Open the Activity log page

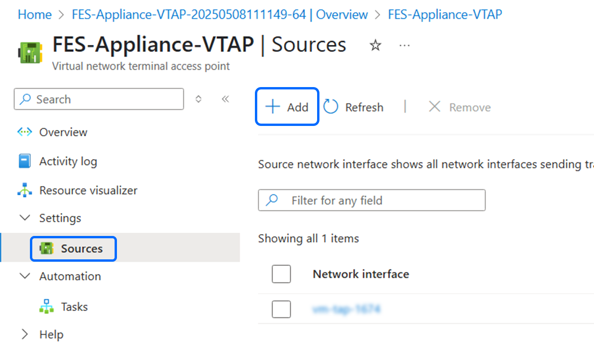pyautogui.click(x=68, y=162)
